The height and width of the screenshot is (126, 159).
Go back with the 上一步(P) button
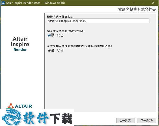point(126,120)
